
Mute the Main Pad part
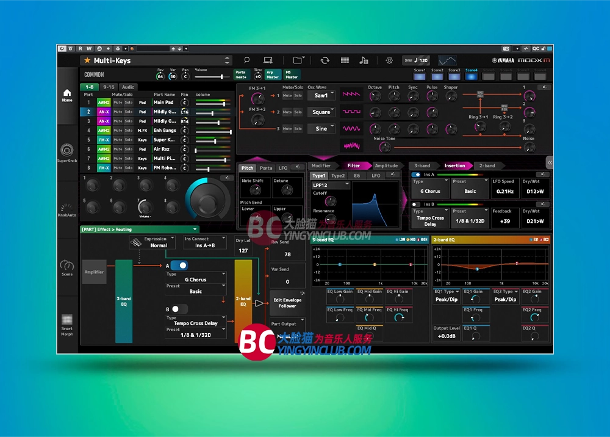click(x=117, y=103)
